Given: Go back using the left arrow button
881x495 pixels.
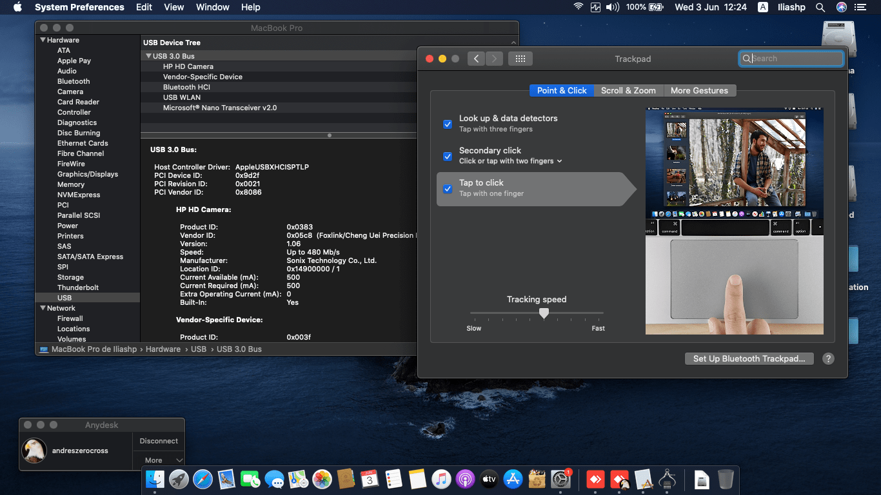Looking at the screenshot, I should click(x=476, y=59).
